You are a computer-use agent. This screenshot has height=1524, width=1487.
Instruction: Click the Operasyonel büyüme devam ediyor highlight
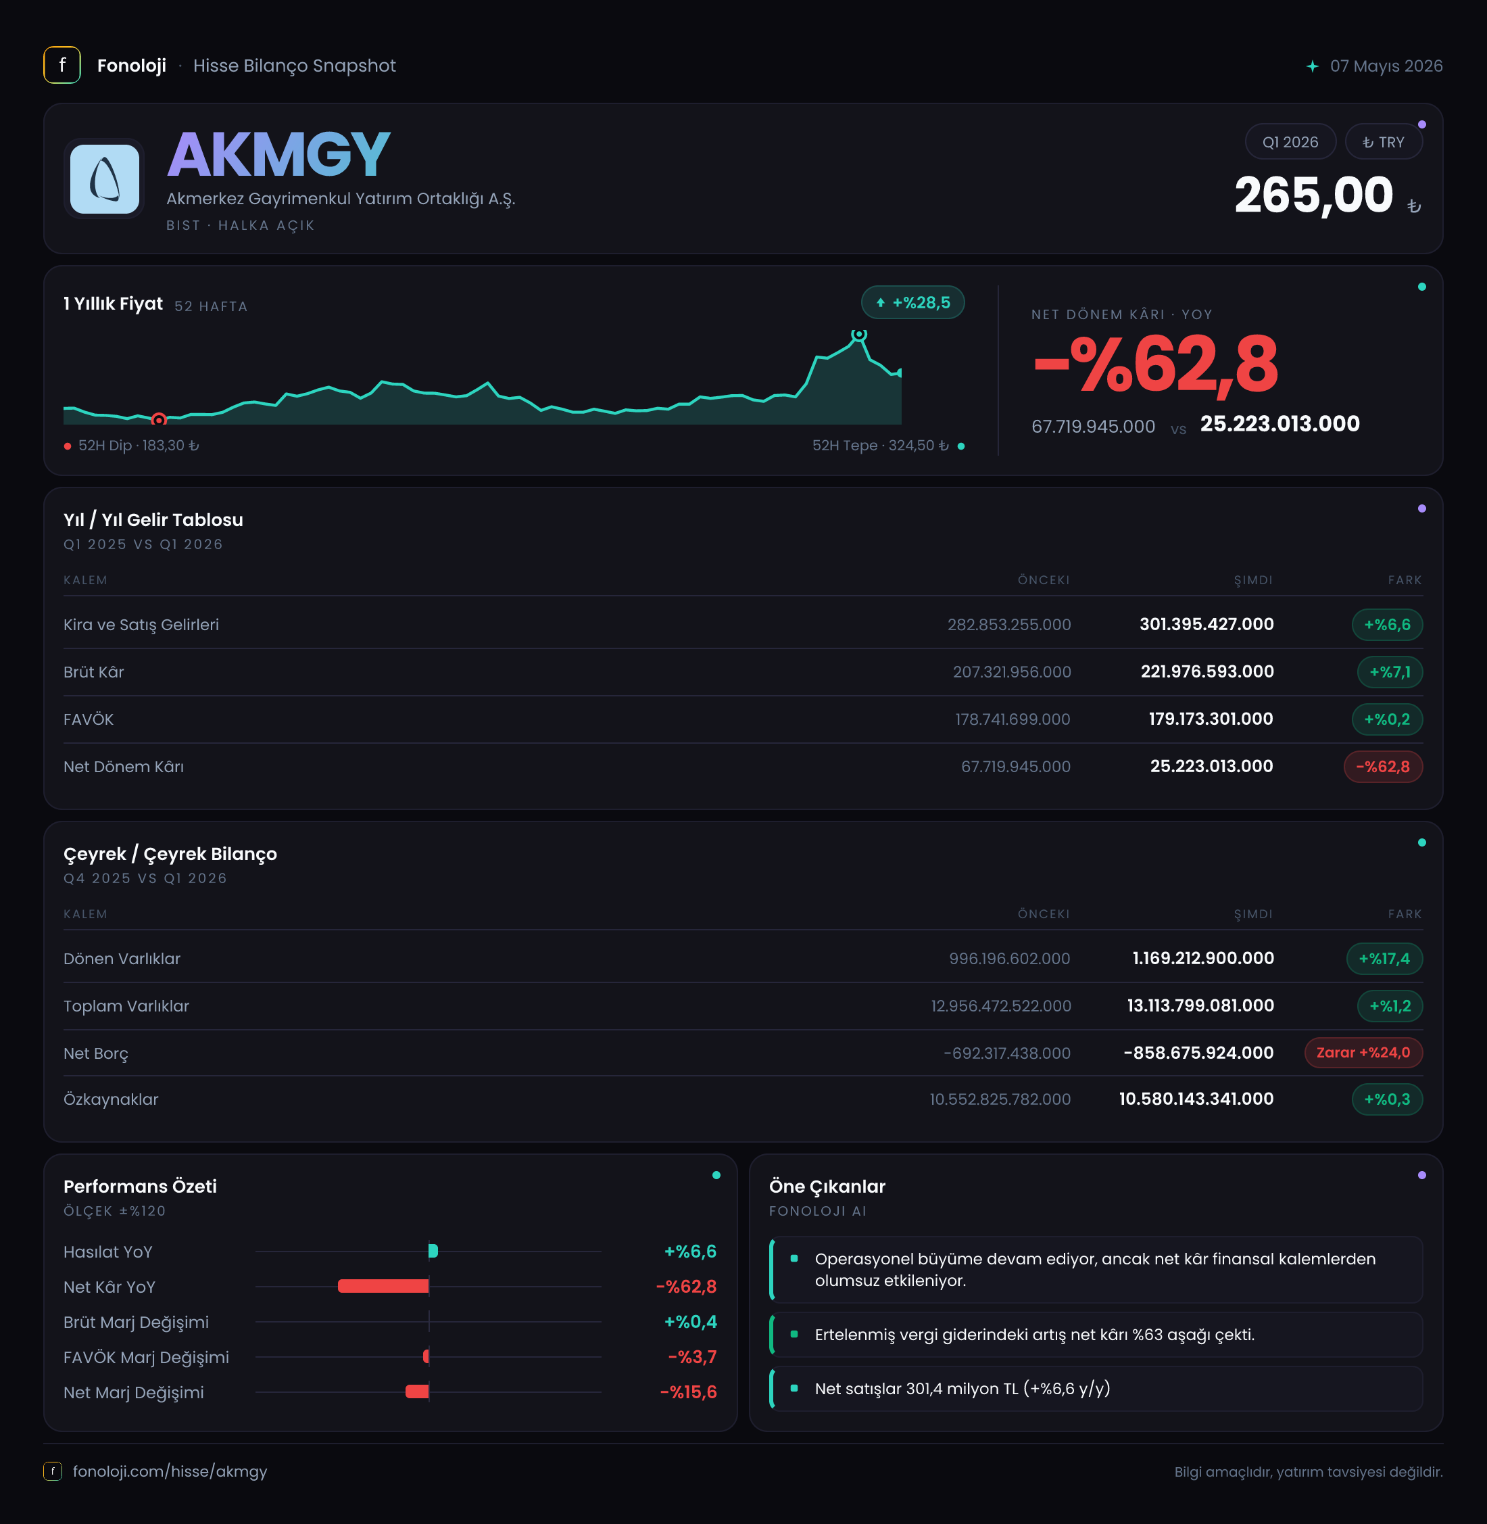(x=1096, y=1270)
